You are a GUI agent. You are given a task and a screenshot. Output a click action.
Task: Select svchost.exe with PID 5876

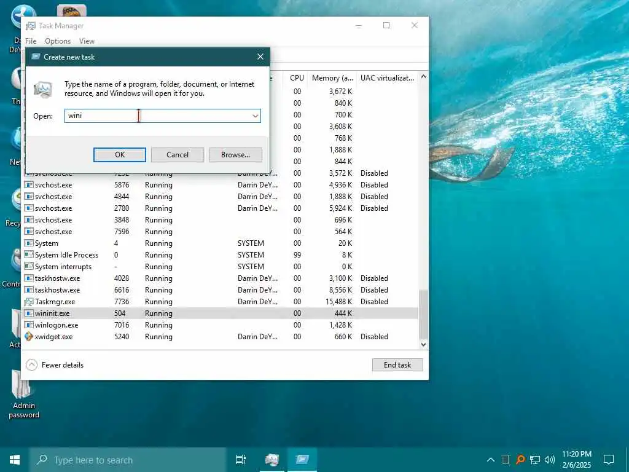pos(221,184)
